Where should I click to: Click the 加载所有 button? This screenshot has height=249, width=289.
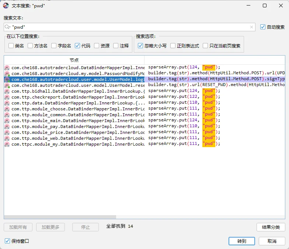coord(18,227)
